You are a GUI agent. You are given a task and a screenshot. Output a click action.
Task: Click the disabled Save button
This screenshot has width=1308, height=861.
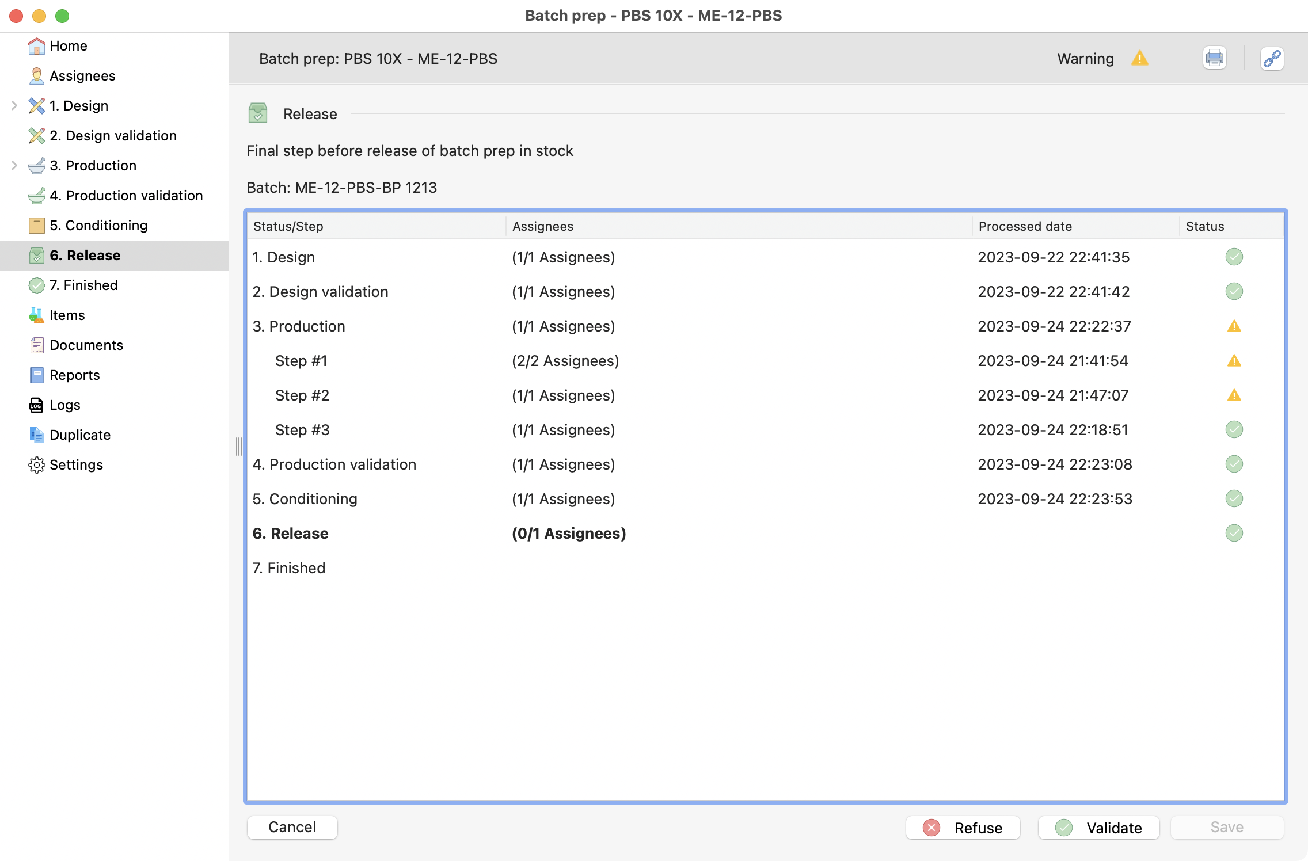pos(1227,827)
